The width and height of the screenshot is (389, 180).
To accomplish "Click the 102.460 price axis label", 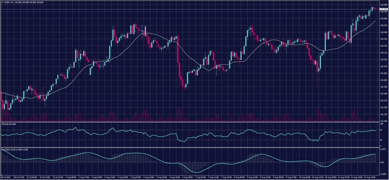I will coord(383,32).
